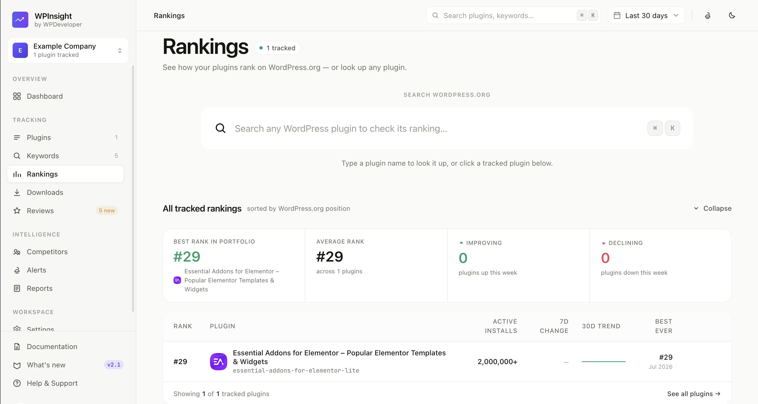Open the Example Company workspace switcher
The image size is (758, 404).
click(x=68, y=50)
